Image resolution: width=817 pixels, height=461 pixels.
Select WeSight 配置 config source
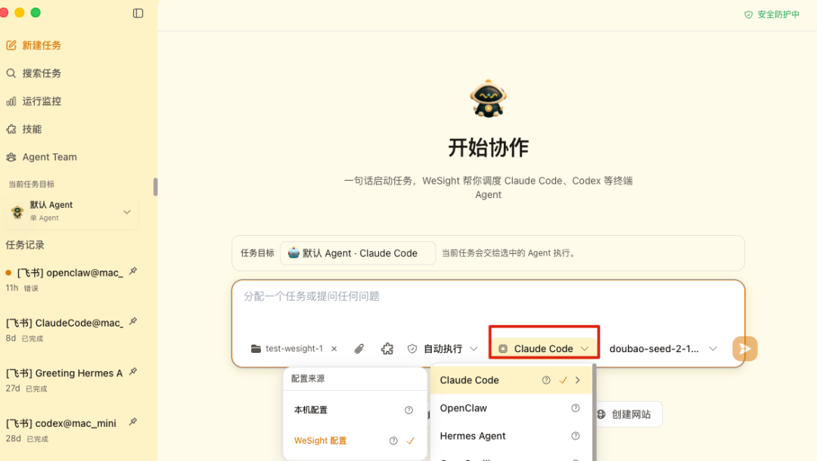(354, 441)
